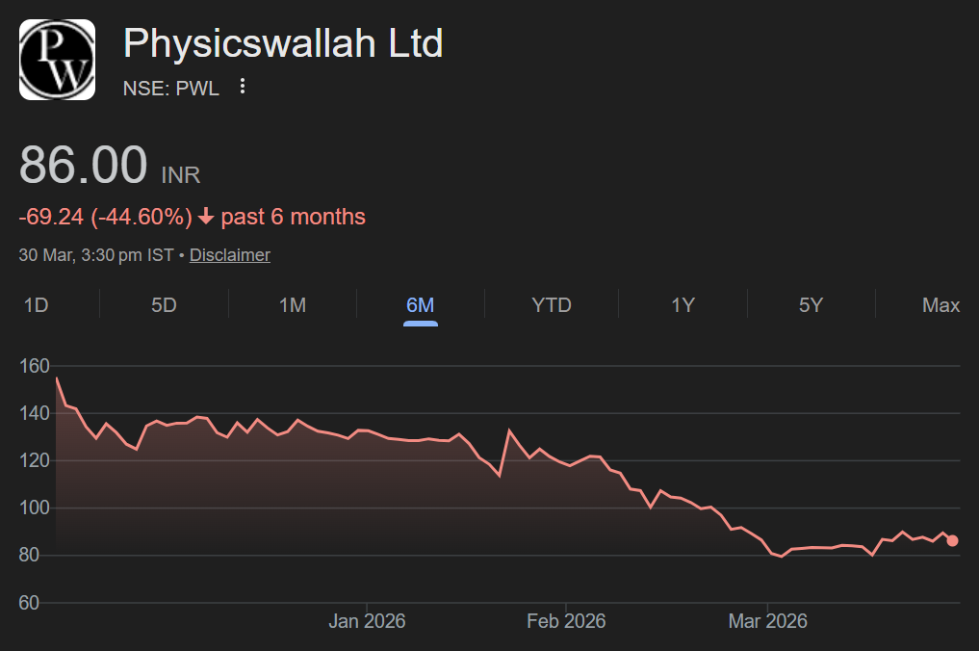
Task: Open the Disclaimer link
Action: (229, 254)
